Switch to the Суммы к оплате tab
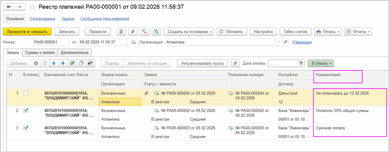The height and width of the screenshot is (152, 389). point(40,52)
